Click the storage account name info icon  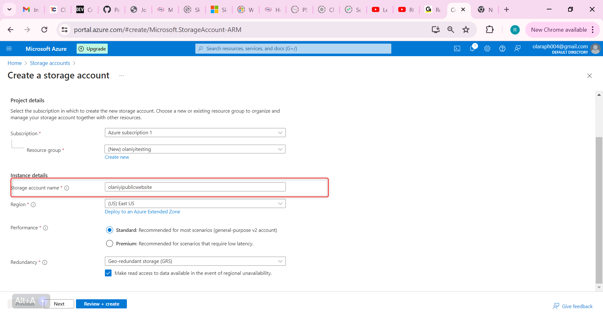[67, 188]
